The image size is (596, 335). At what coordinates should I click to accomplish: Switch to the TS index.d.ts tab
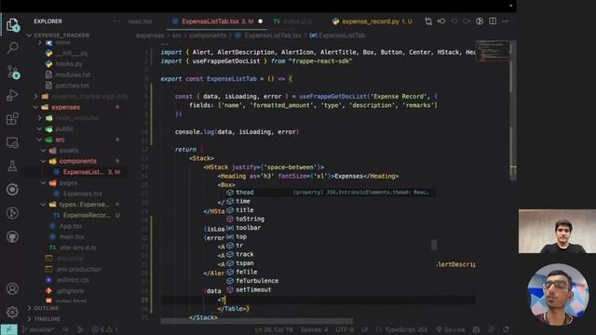[293, 21]
